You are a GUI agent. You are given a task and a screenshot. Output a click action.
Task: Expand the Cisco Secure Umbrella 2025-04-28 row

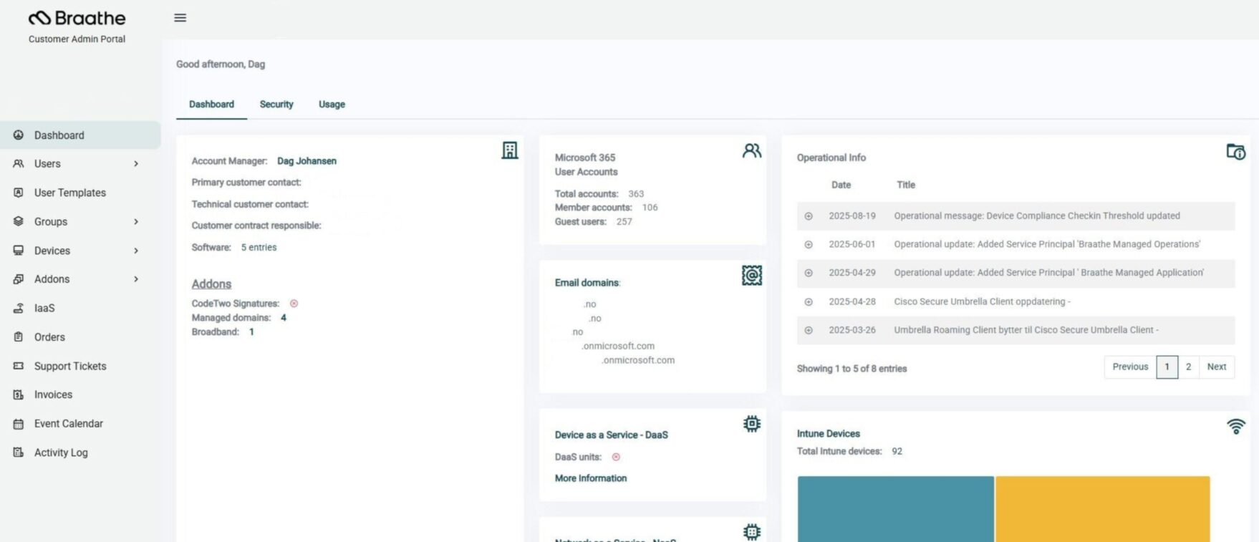(809, 302)
